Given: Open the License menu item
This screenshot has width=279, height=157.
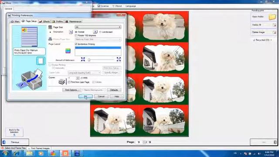Looking at the screenshot, I should pyautogui.click(x=103, y=6).
